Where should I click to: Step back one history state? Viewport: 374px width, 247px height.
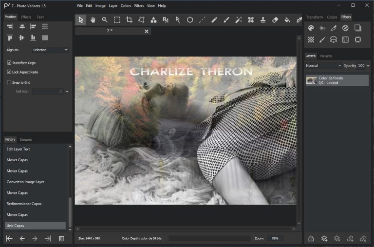[22, 238]
